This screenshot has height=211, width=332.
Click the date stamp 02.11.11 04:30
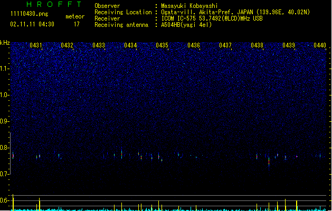[x=32, y=24]
